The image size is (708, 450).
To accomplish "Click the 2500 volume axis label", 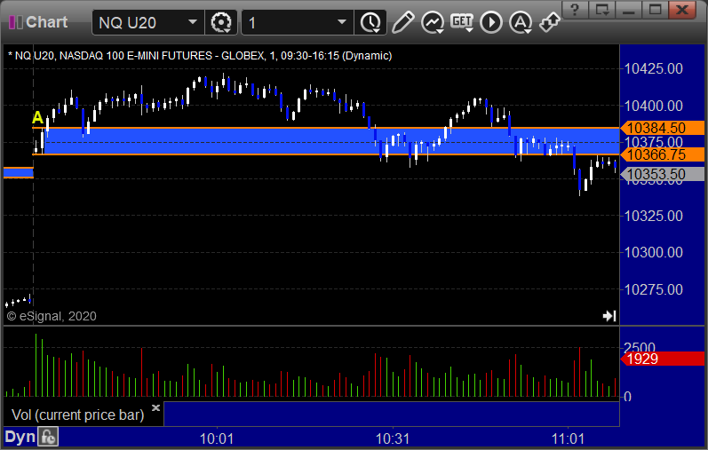I will (x=640, y=347).
